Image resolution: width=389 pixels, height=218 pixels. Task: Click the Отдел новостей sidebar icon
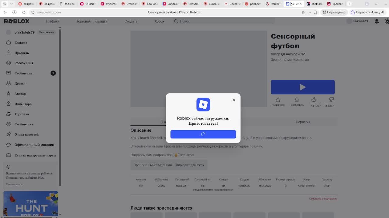9,134
